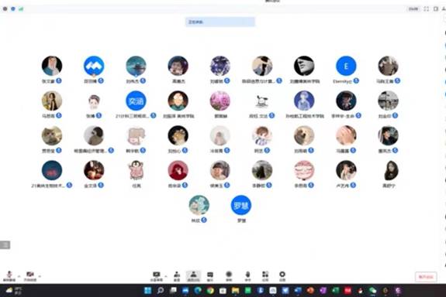Open the apps grid icon in the toolbar

(x=265, y=275)
